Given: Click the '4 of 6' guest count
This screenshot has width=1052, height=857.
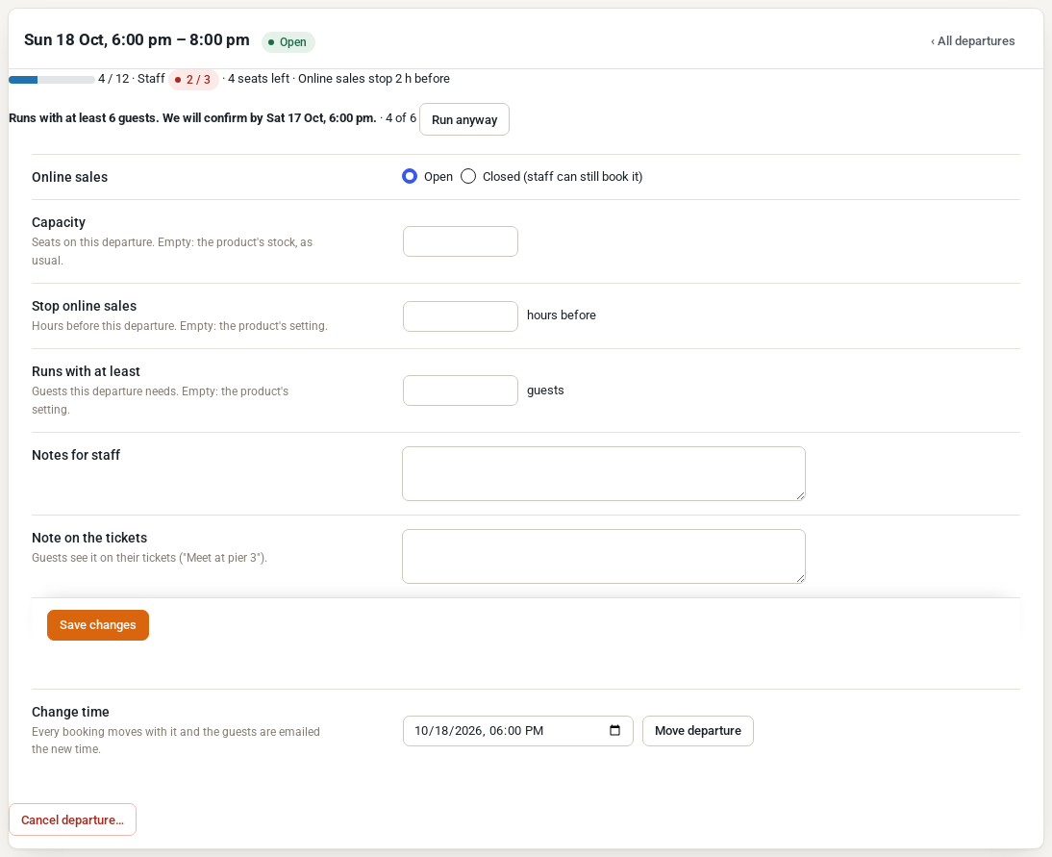Looking at the screenshot, I should click(401, 118).
